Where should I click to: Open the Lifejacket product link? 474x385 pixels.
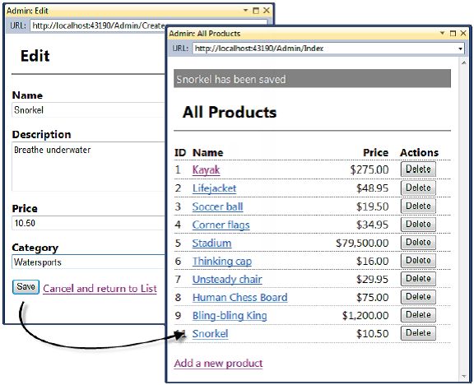pyautogui.click(x=214, y=188)
